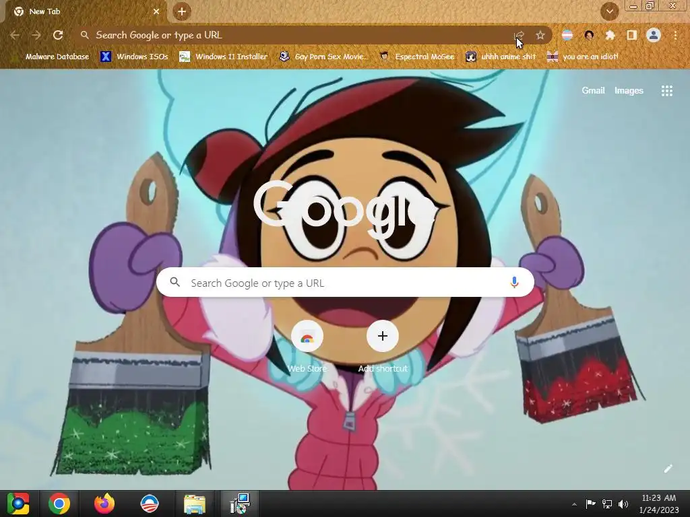Open Action Center flag icon
The width and height of the screenshot is (690, 517).
pos(590,504)
